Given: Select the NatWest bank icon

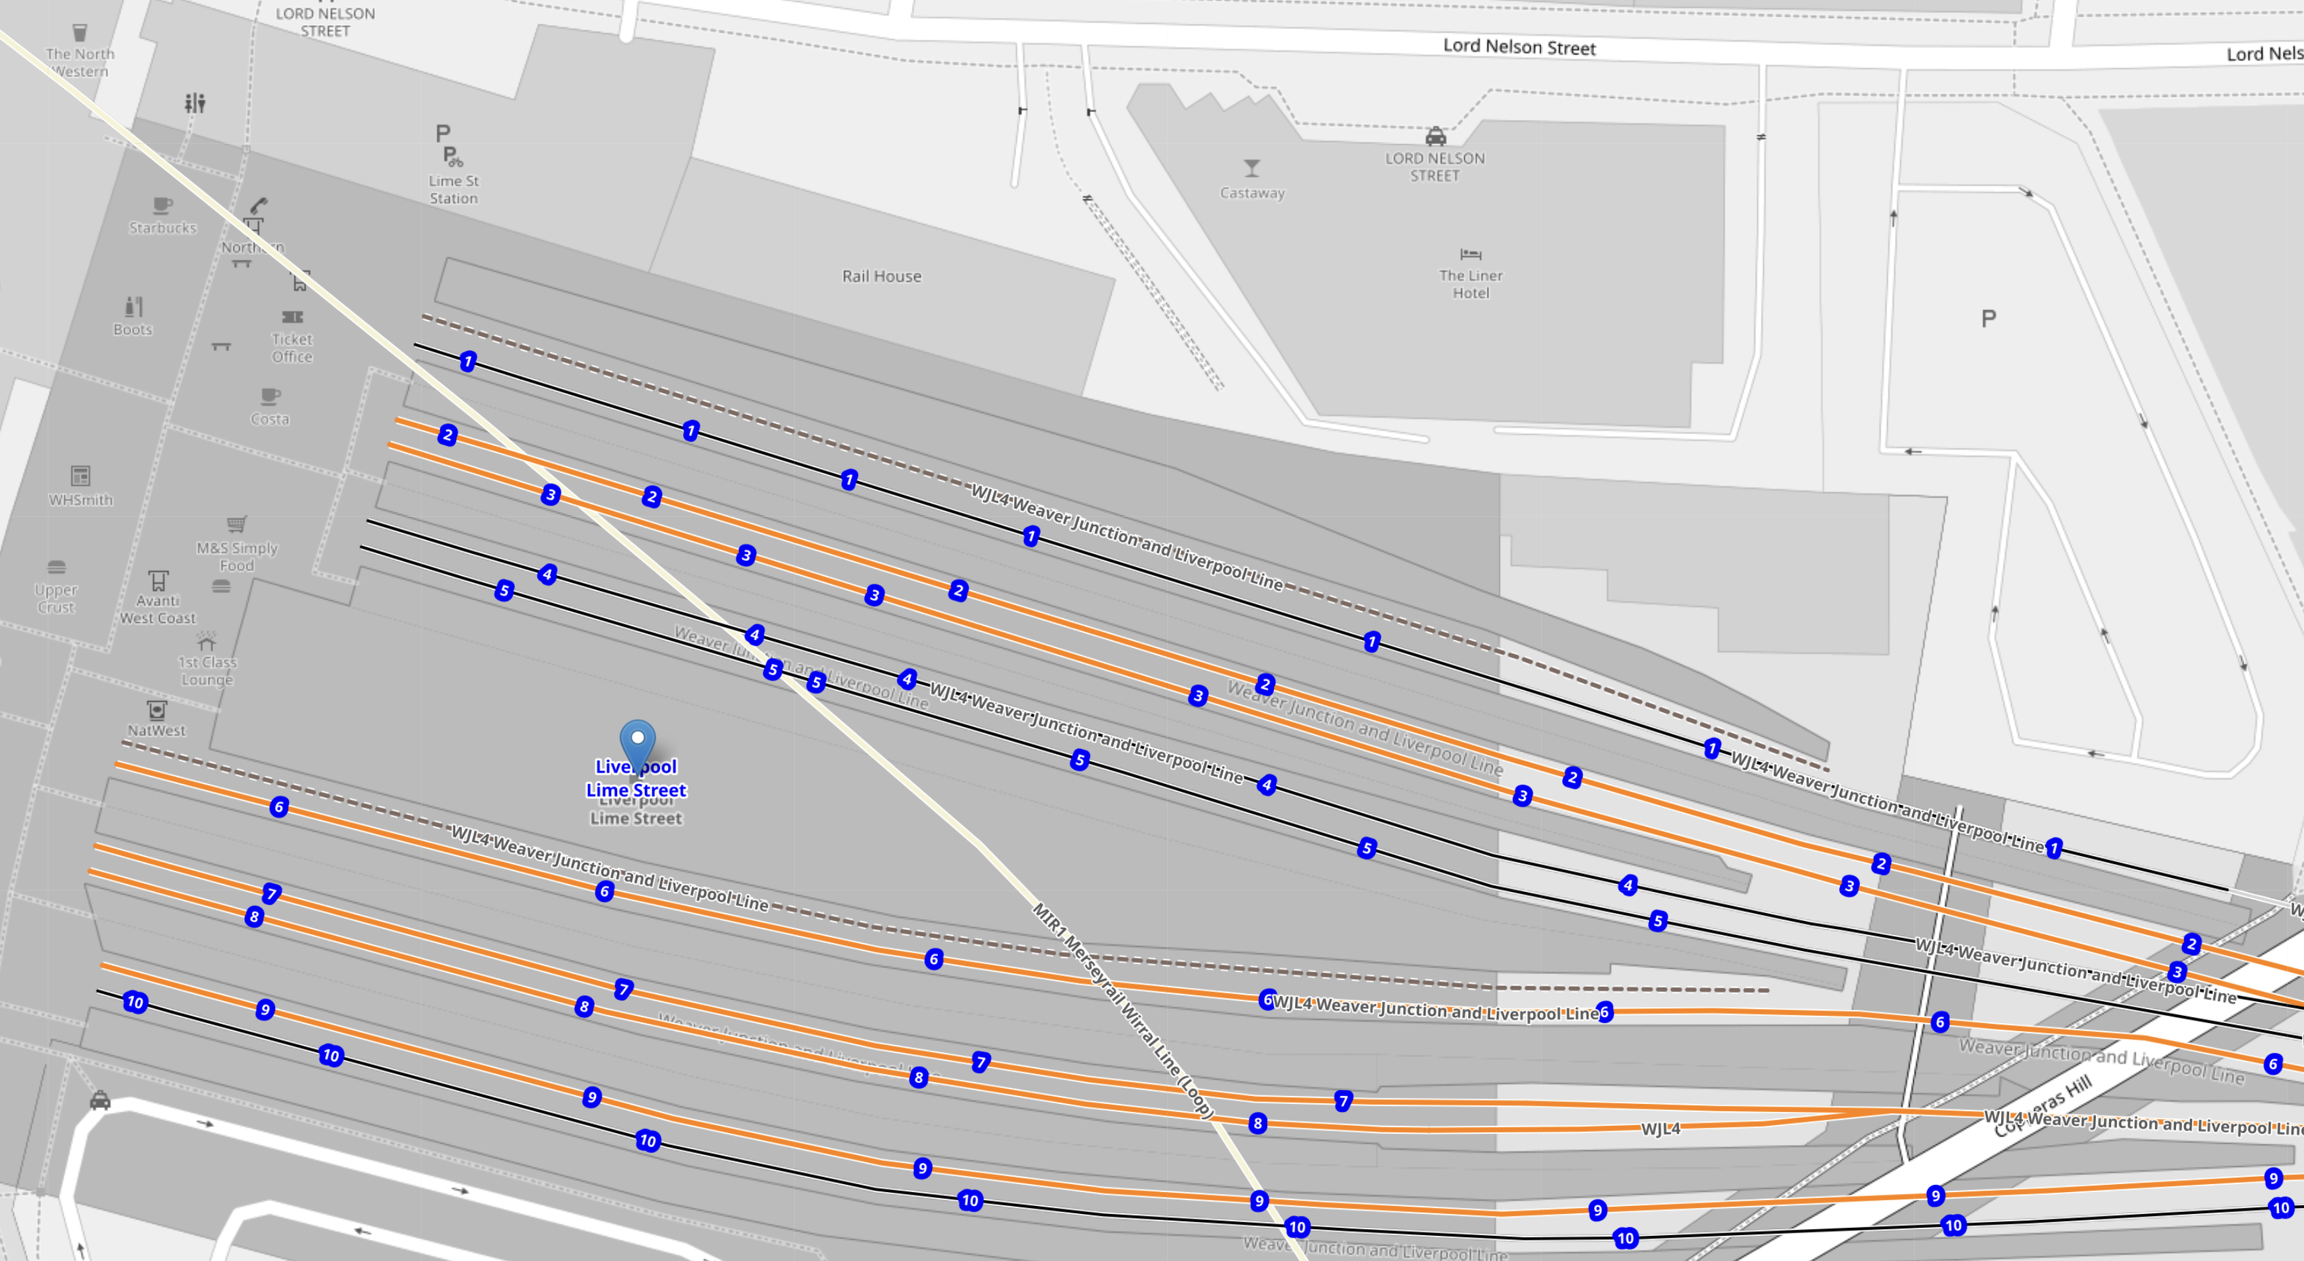Looking at the screenshot, I should coord(156,710).
